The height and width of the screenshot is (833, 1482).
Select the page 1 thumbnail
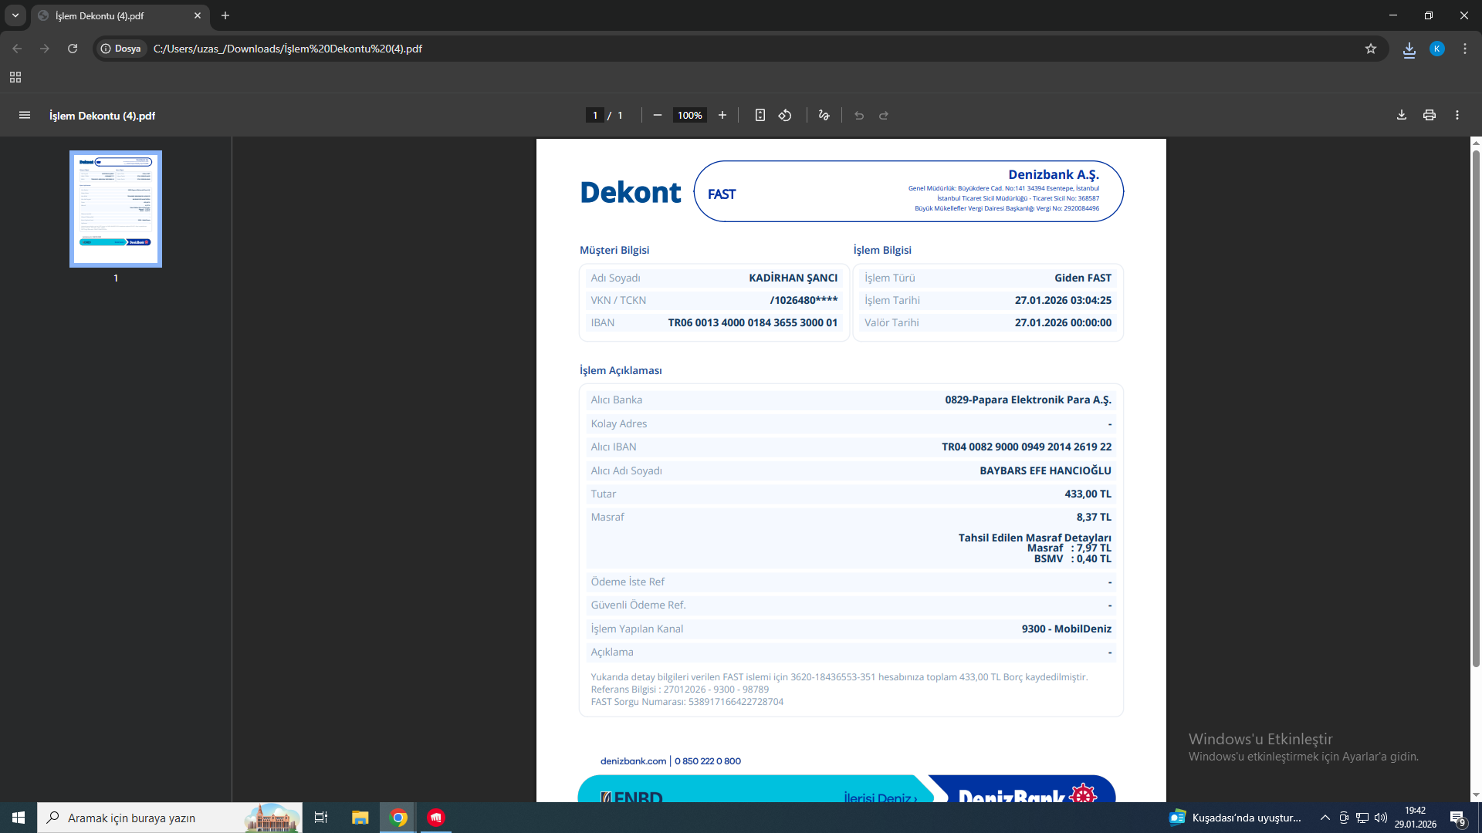click(x=116, y=209)
